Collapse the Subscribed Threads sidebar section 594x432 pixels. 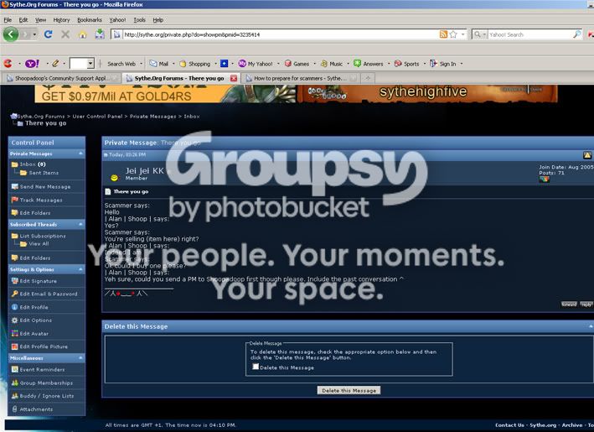80,224
